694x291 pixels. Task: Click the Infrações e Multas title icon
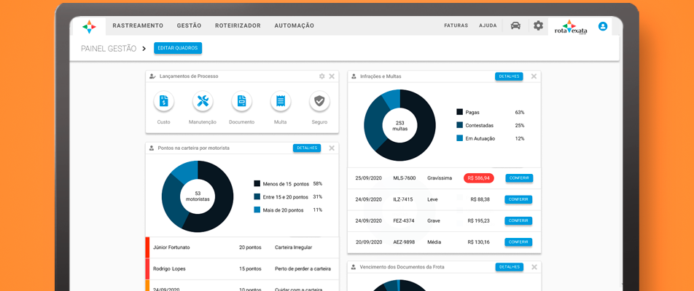point(354,76)
